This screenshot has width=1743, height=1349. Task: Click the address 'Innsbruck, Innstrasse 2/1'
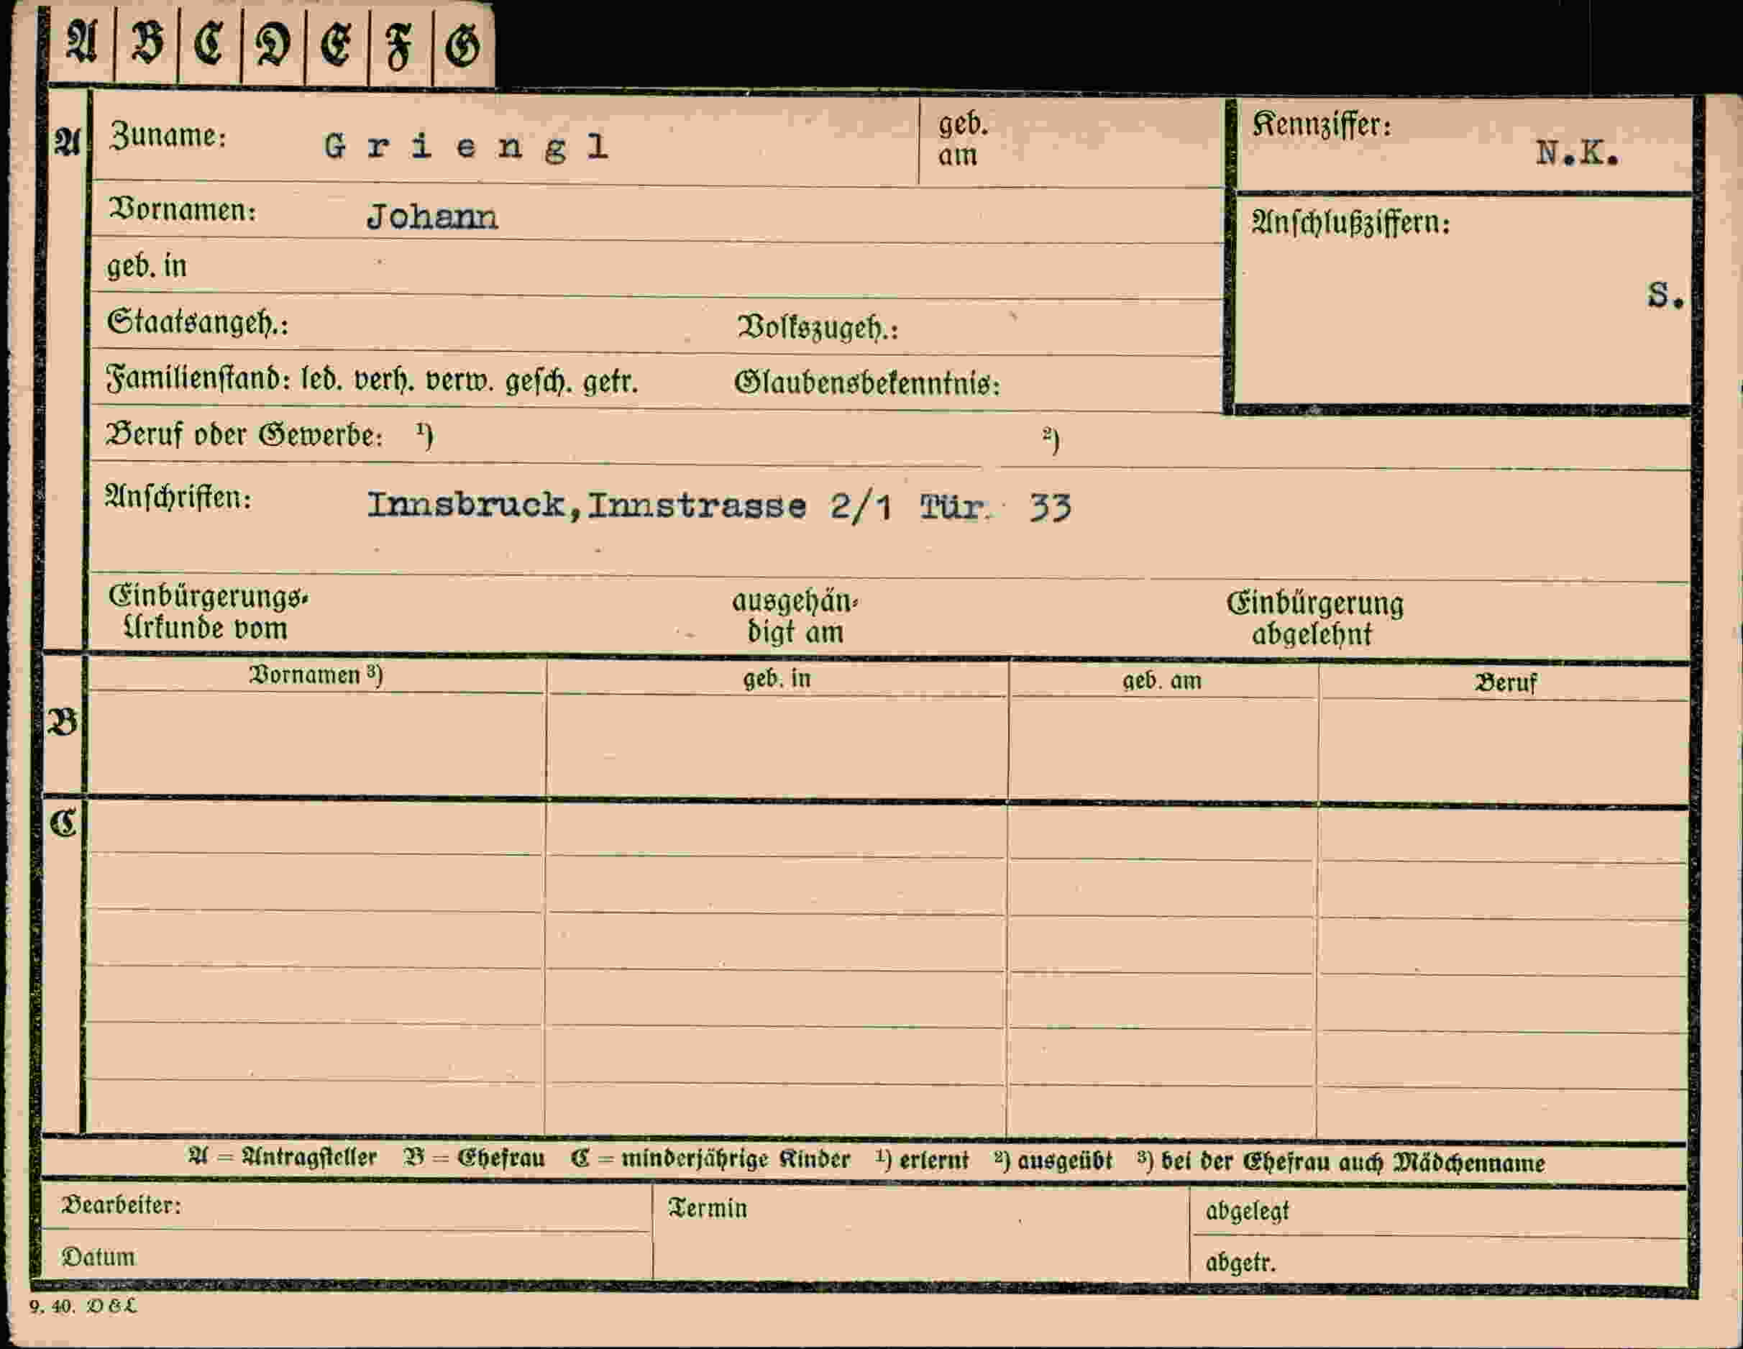click(x=629, y=506)
